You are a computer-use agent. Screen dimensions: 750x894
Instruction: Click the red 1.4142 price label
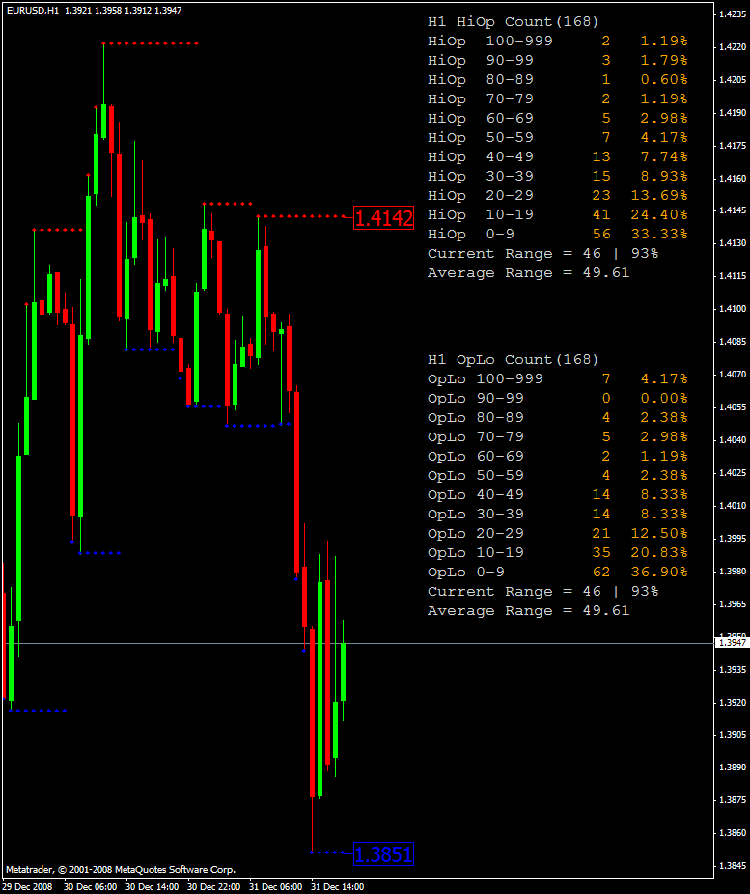tap(383, 218)
